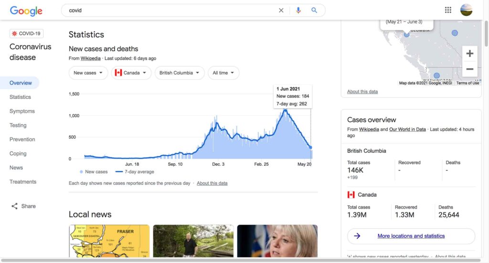Select Testing in the left sidebar
The width and height of the screenshot is (489, 263).
18,125
